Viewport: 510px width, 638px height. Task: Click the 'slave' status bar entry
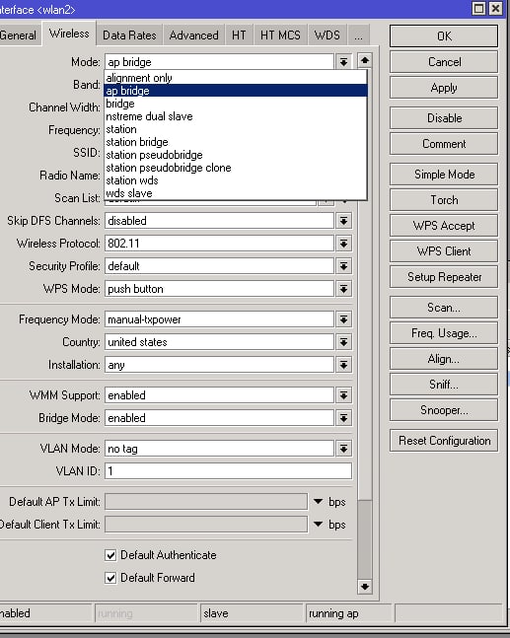tap(216, 613)
